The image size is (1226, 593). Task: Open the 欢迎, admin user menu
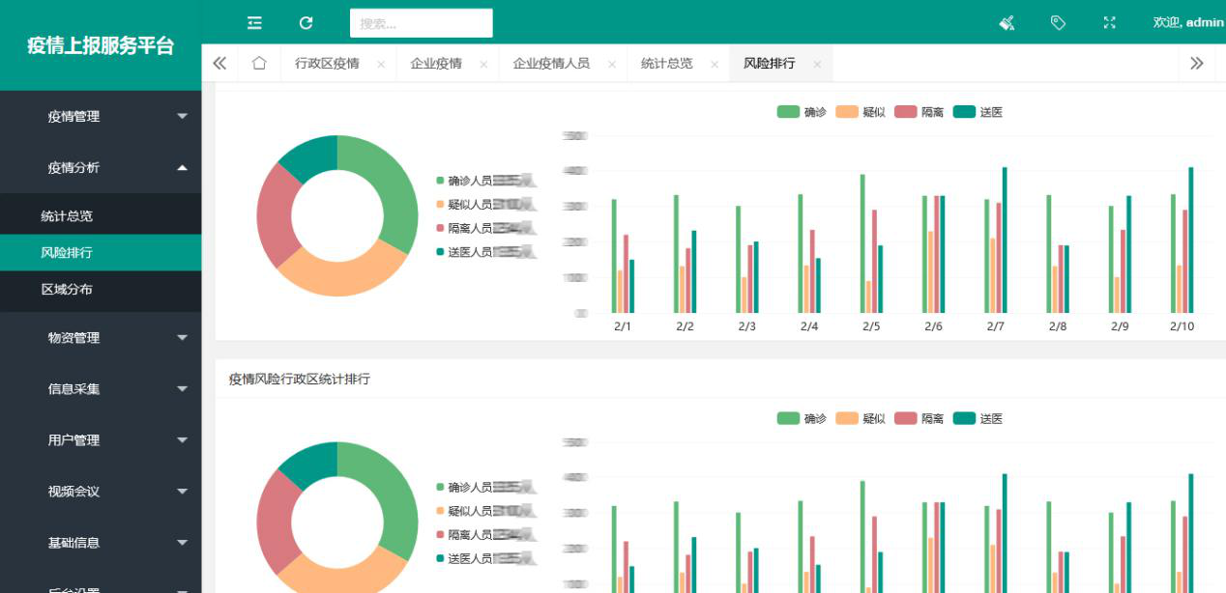pos(1188,22)
